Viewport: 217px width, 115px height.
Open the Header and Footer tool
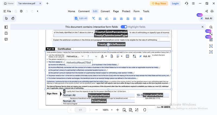coord(135,18)
